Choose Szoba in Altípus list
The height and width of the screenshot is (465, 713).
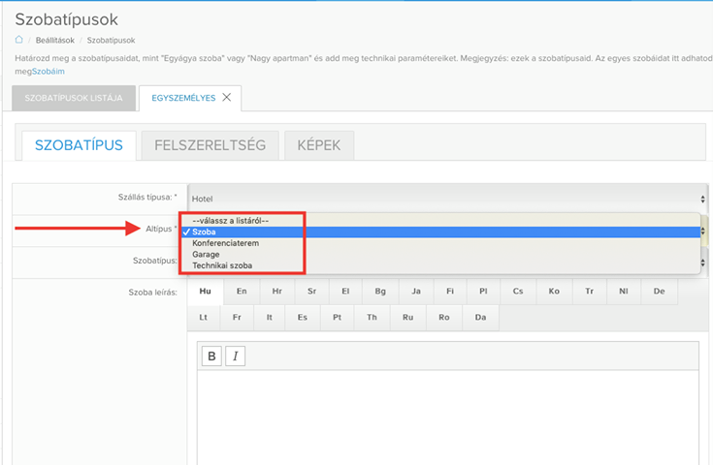[x=440, y=232]
